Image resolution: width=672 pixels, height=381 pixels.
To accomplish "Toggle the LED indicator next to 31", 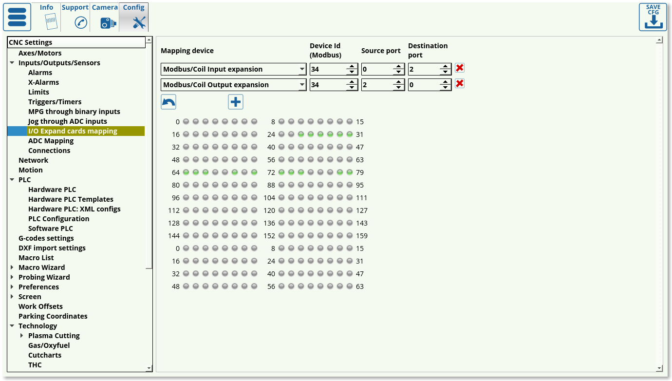I will pos(350,134).
